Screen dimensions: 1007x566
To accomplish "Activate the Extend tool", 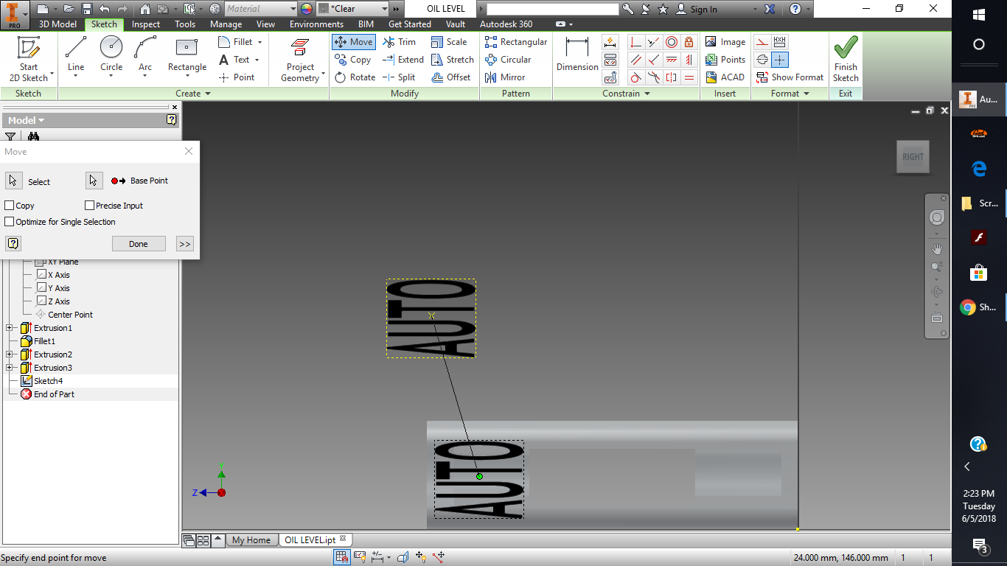I will [x=403, y=60].
